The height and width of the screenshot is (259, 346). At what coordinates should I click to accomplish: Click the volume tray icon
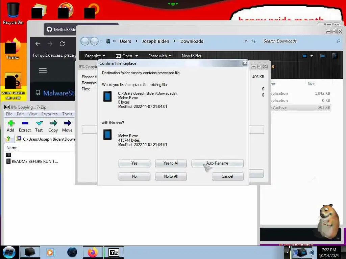(312, 253)
